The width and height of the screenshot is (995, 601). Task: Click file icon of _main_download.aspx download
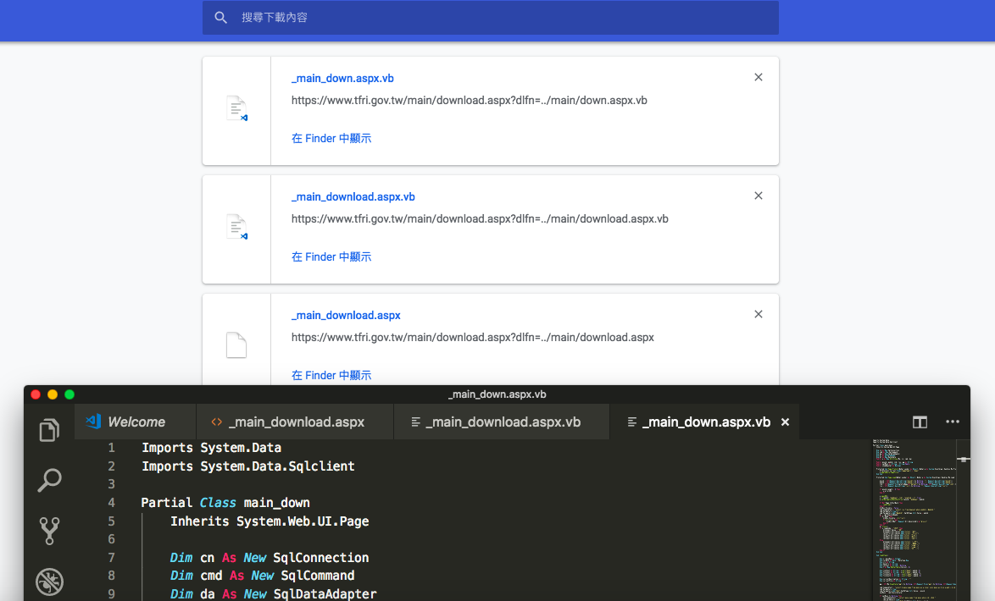click(236, 345)
